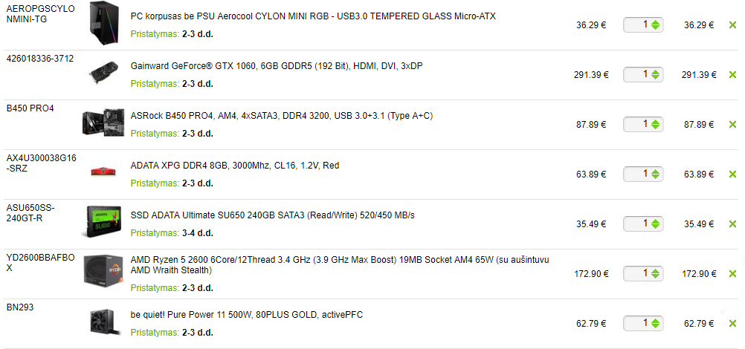
Task: Remove AMD Ryzen 5 2600 from cart
Action: (732, 273)
